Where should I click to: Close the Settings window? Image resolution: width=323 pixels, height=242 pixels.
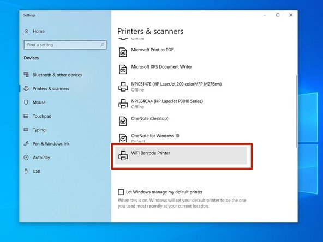click(291, 15)
